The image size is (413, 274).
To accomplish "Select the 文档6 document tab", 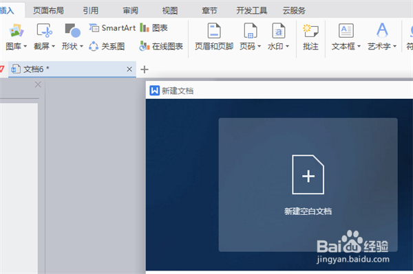I will 72,69.
